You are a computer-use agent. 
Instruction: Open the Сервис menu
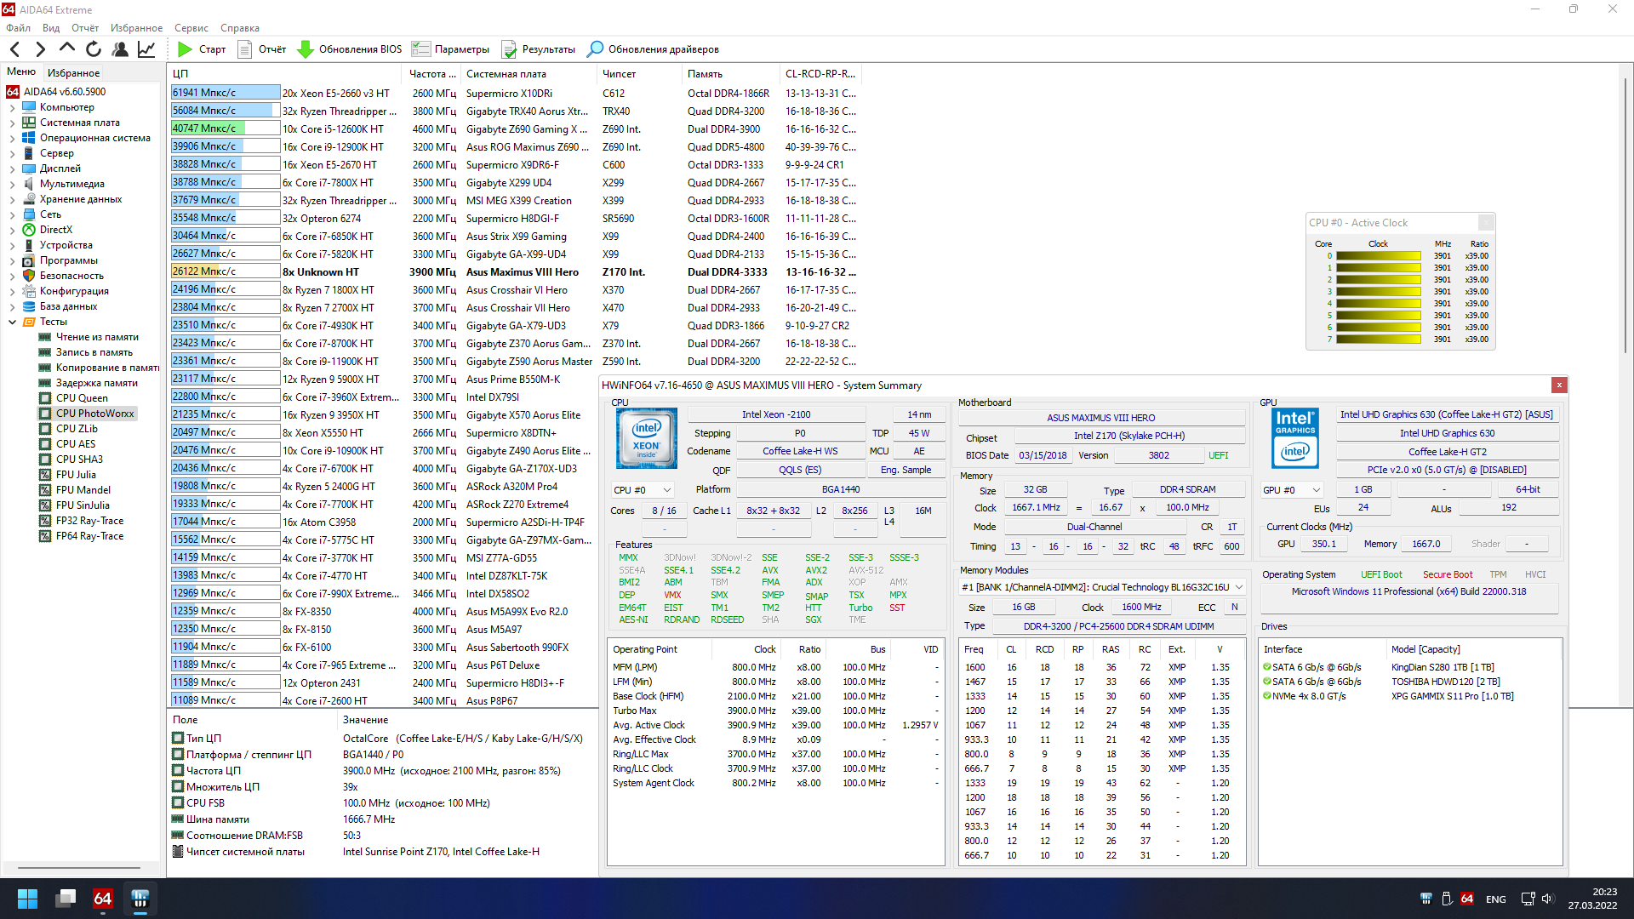click(191, 28)
